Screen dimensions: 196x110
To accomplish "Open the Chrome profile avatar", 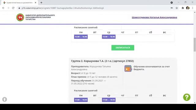I will 188,8.
